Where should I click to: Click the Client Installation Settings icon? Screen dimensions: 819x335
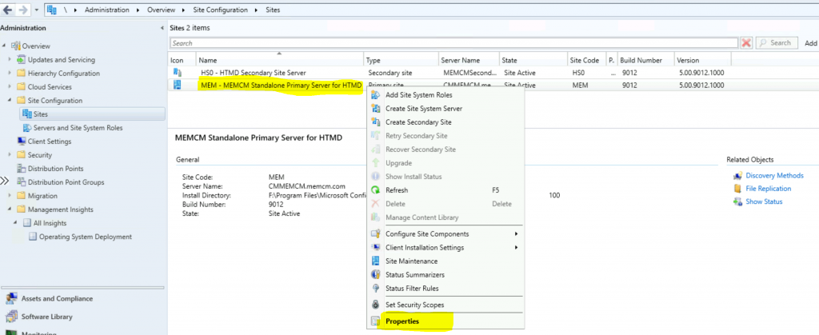coord(375,247)
